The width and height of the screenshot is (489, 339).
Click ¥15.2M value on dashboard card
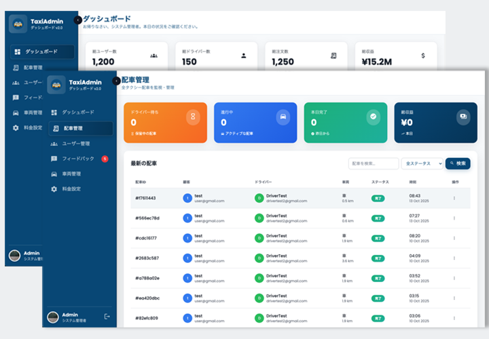[x=377, y=62]
